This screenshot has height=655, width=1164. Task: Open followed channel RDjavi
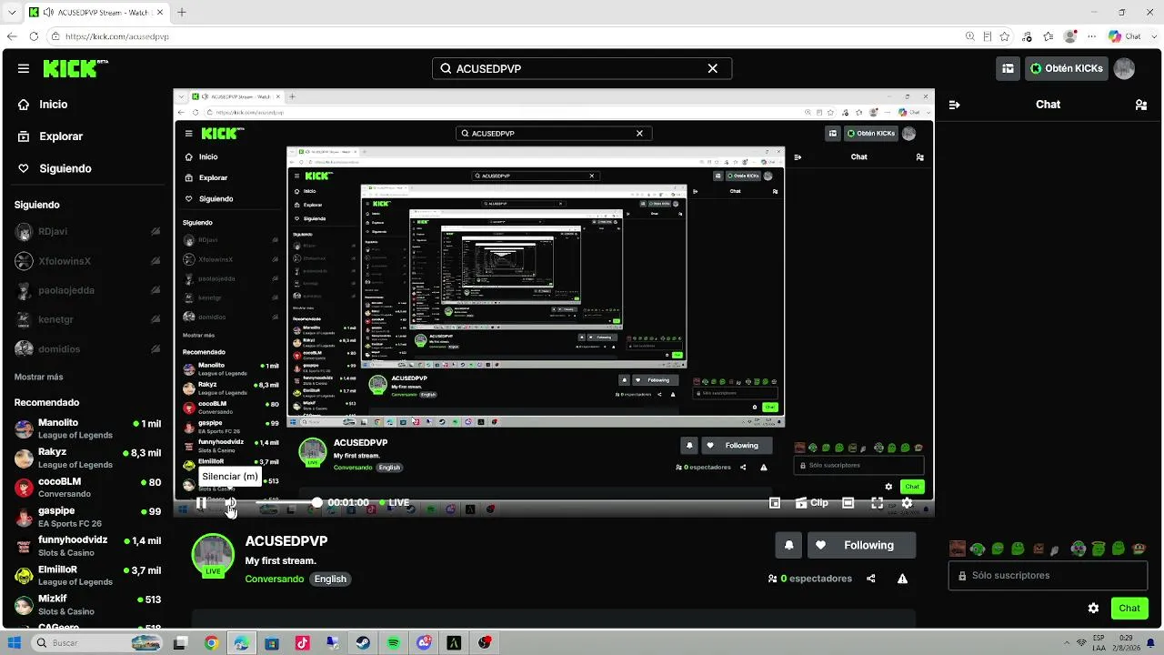87,232
